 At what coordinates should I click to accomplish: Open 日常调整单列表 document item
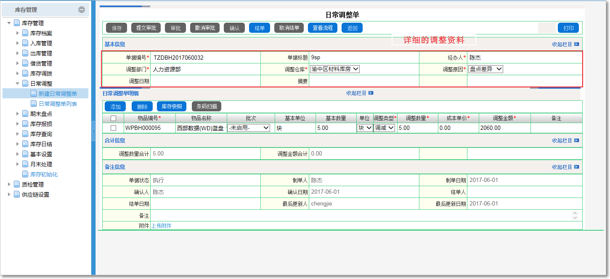tap(58, 104)
